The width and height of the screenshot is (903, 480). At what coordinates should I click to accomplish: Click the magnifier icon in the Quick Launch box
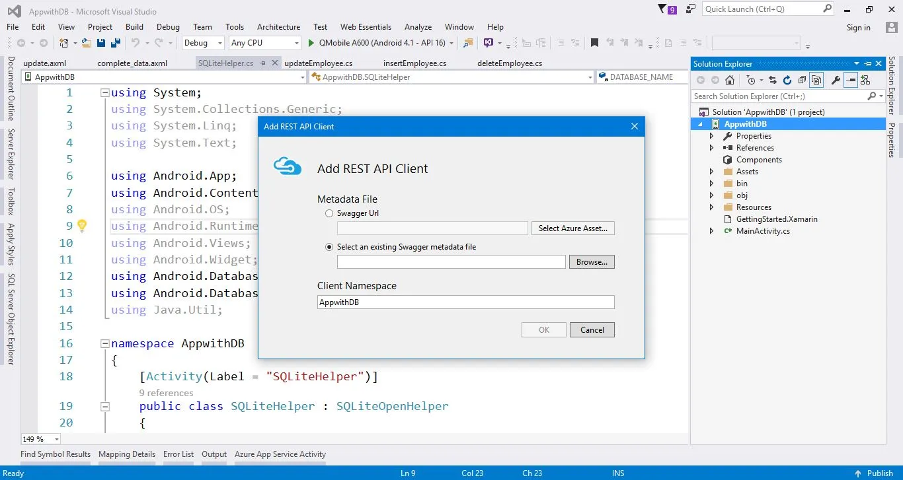tap(827, 9)
